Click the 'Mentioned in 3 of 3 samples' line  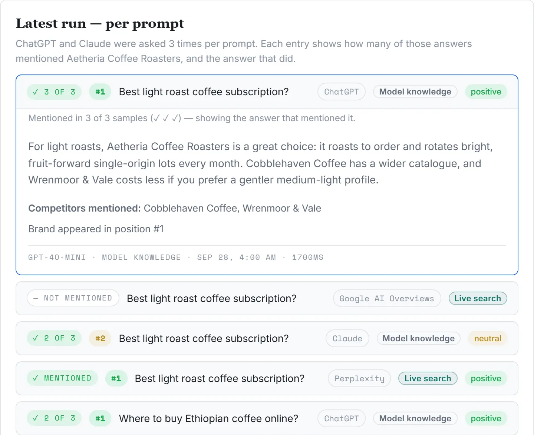tap(192, 118)
